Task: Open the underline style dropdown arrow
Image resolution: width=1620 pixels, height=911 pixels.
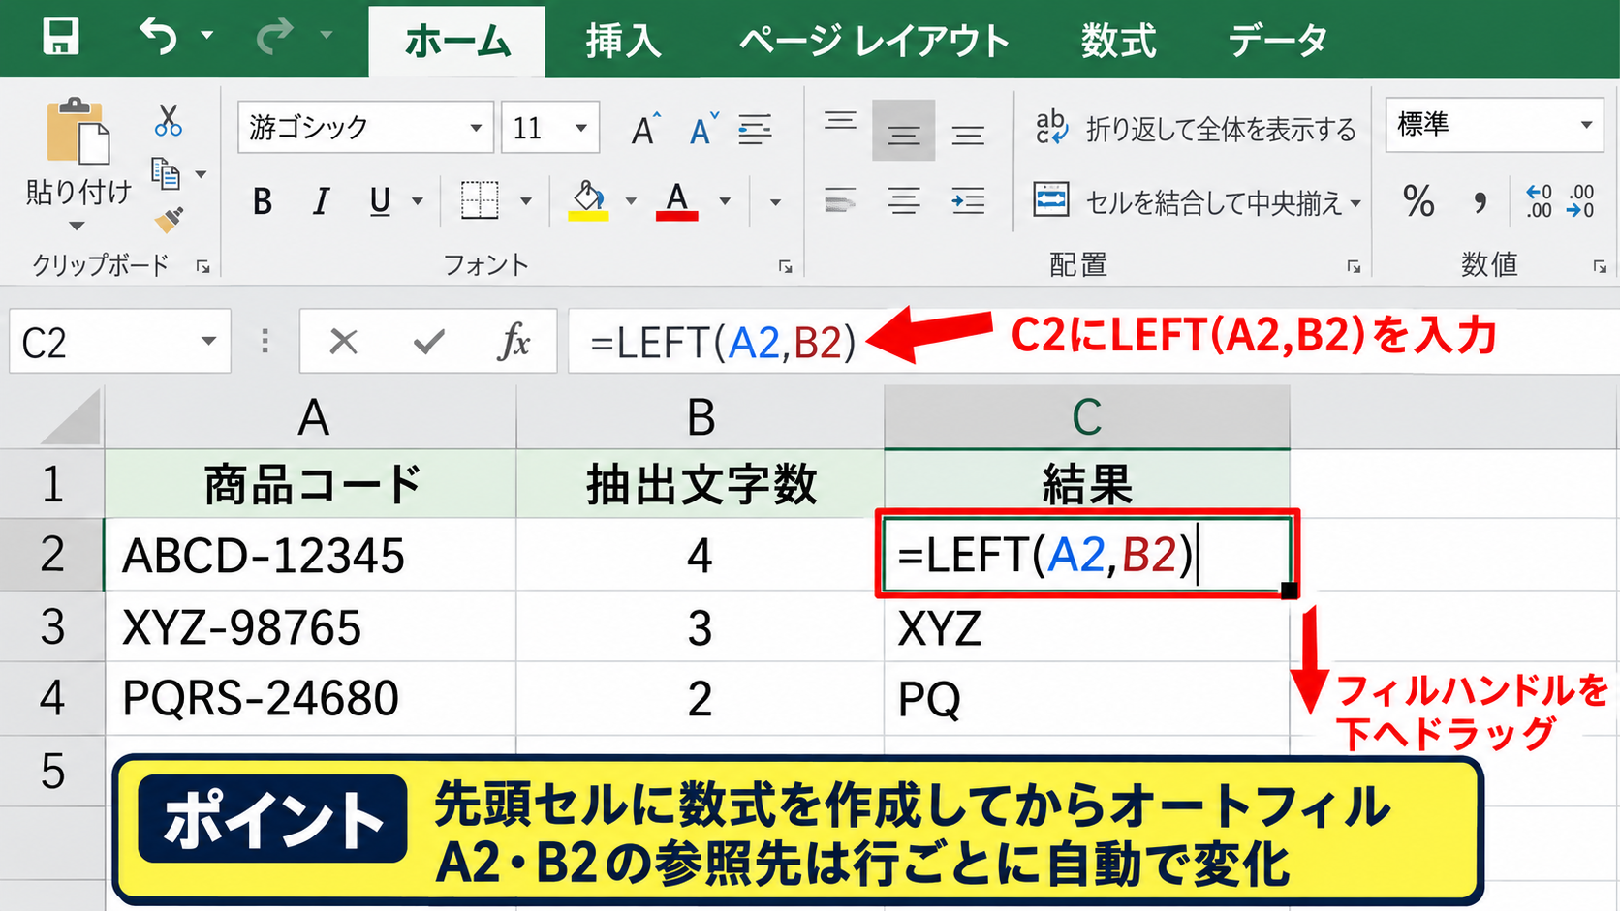Action: tap(418, 201)
